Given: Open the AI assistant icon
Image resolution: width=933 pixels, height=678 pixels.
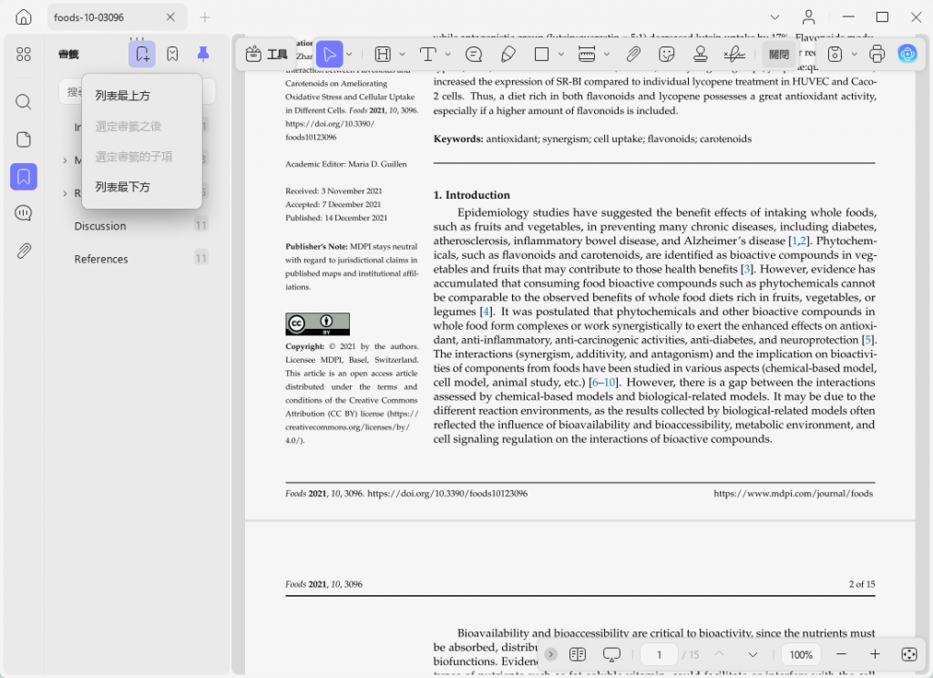Looking at the screenshot, I should pyautogui.click(x=907, y=54).
